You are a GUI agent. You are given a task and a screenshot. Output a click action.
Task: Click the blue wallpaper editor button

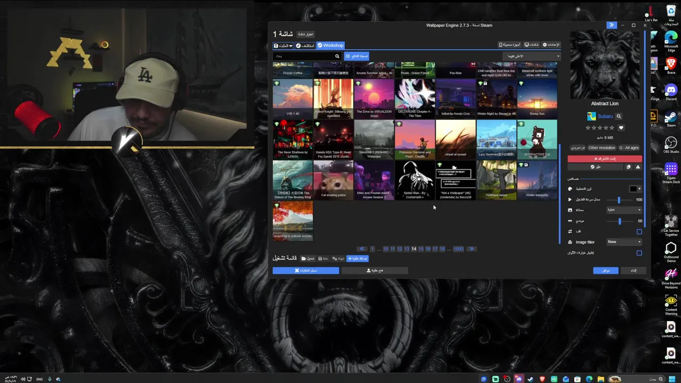pyautogui.click(x=306, y=271)
